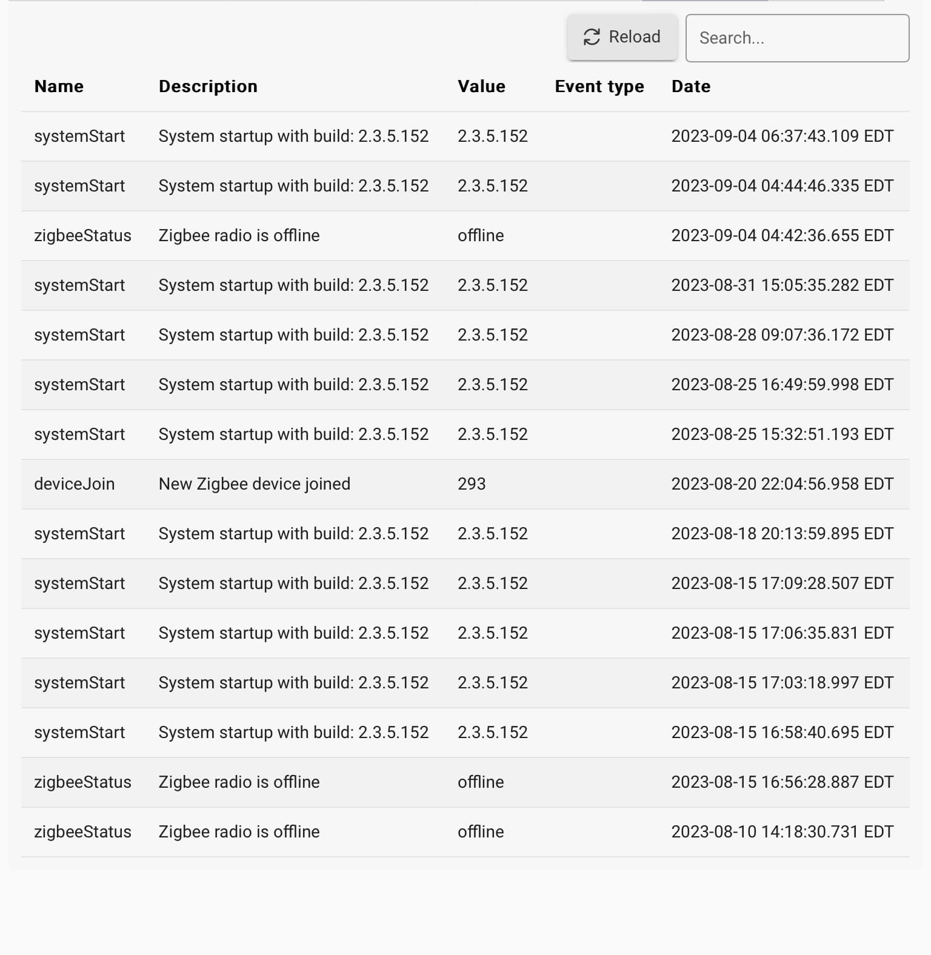Screen dimensions: 931x955
Task: Sort by the Event type column header
Action: [x=599, y=87]
